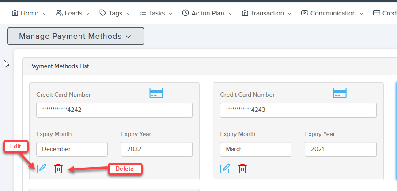Click the Expiry Month field showing March
The width and height of the screenshot is (397, 191).
click(x=256, y=149)
